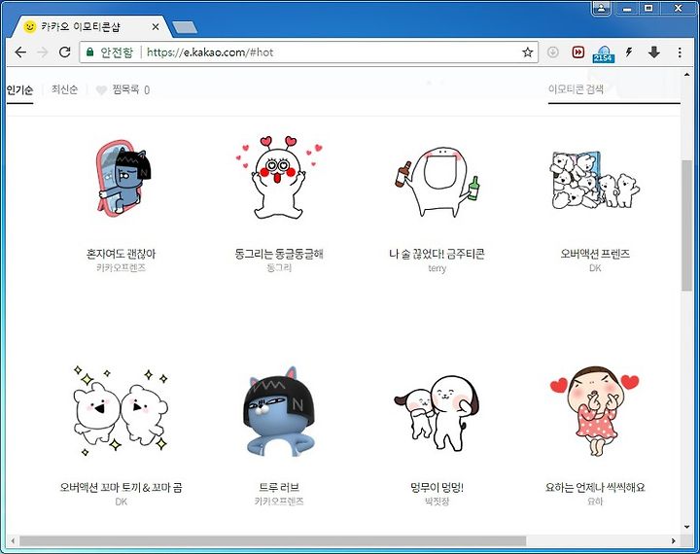Screen dimensions: 700x554
Task: Click the 안전함 secure site label
Action: 117,52
